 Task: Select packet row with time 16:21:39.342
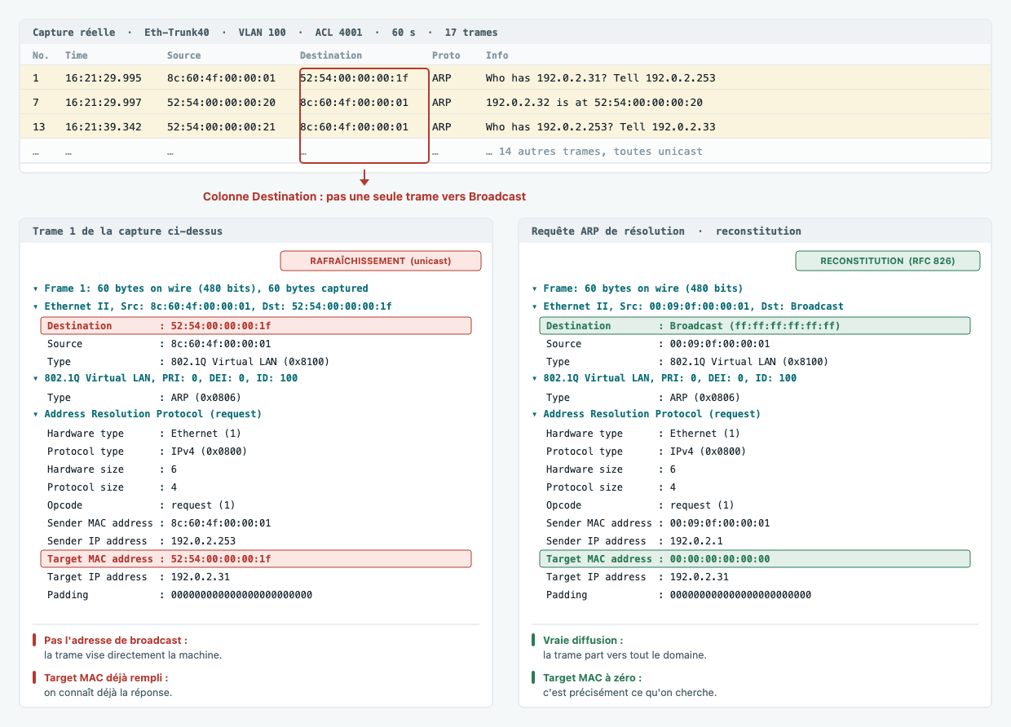pos(505,127)
